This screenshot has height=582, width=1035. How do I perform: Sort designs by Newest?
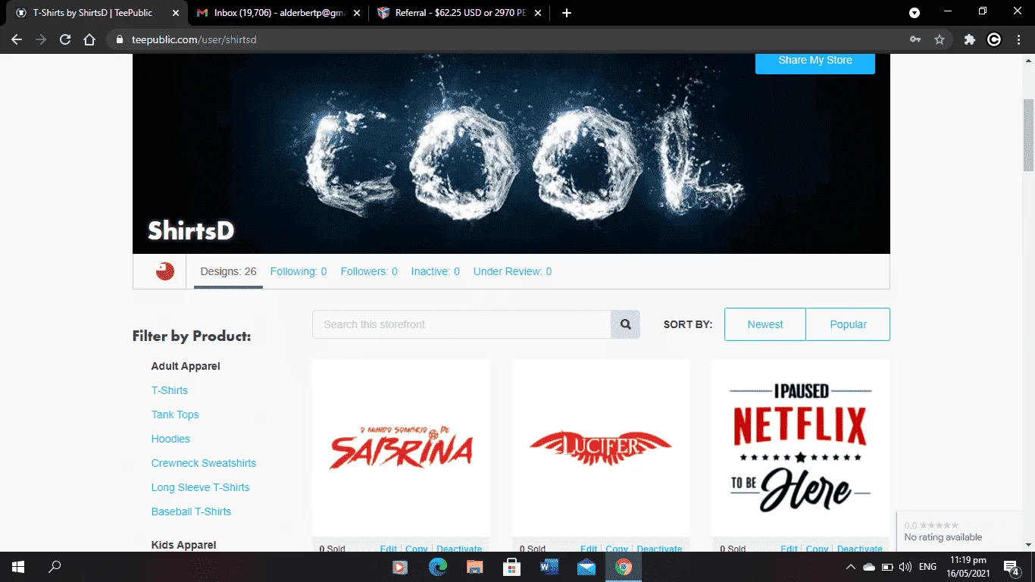click(765, 324)
